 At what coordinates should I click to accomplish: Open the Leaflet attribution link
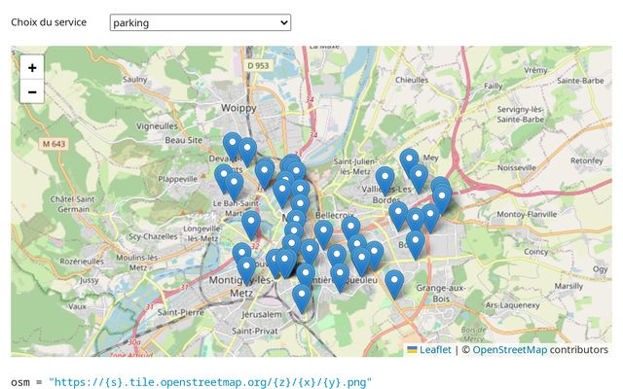point(435,350)
